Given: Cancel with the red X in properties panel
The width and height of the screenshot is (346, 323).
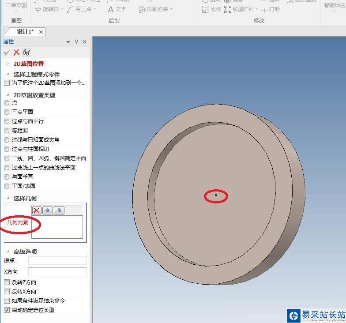Looking at the screenshot, I should (x=16, y=53).
